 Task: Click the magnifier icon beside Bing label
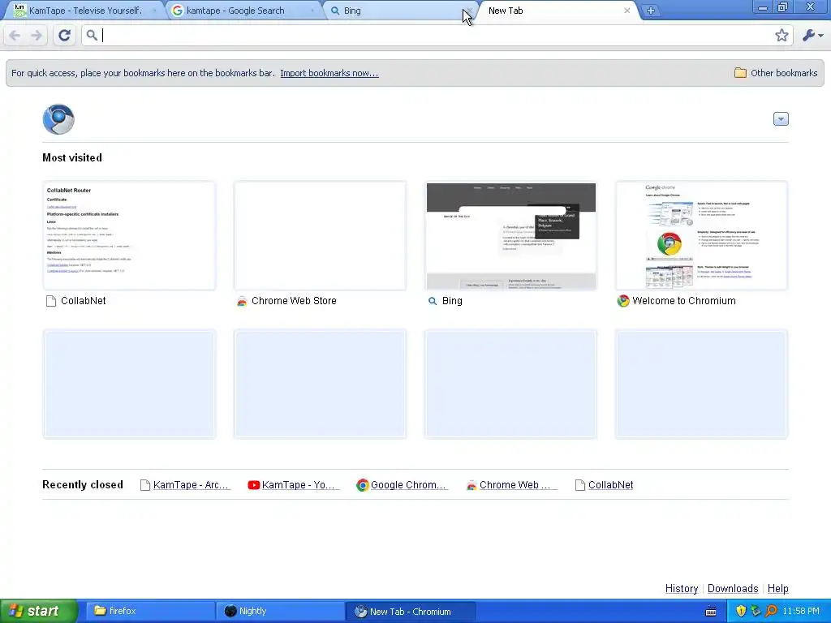pos(433,301)
